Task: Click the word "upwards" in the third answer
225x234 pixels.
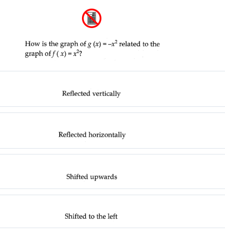Action: [x=104, y=177]
